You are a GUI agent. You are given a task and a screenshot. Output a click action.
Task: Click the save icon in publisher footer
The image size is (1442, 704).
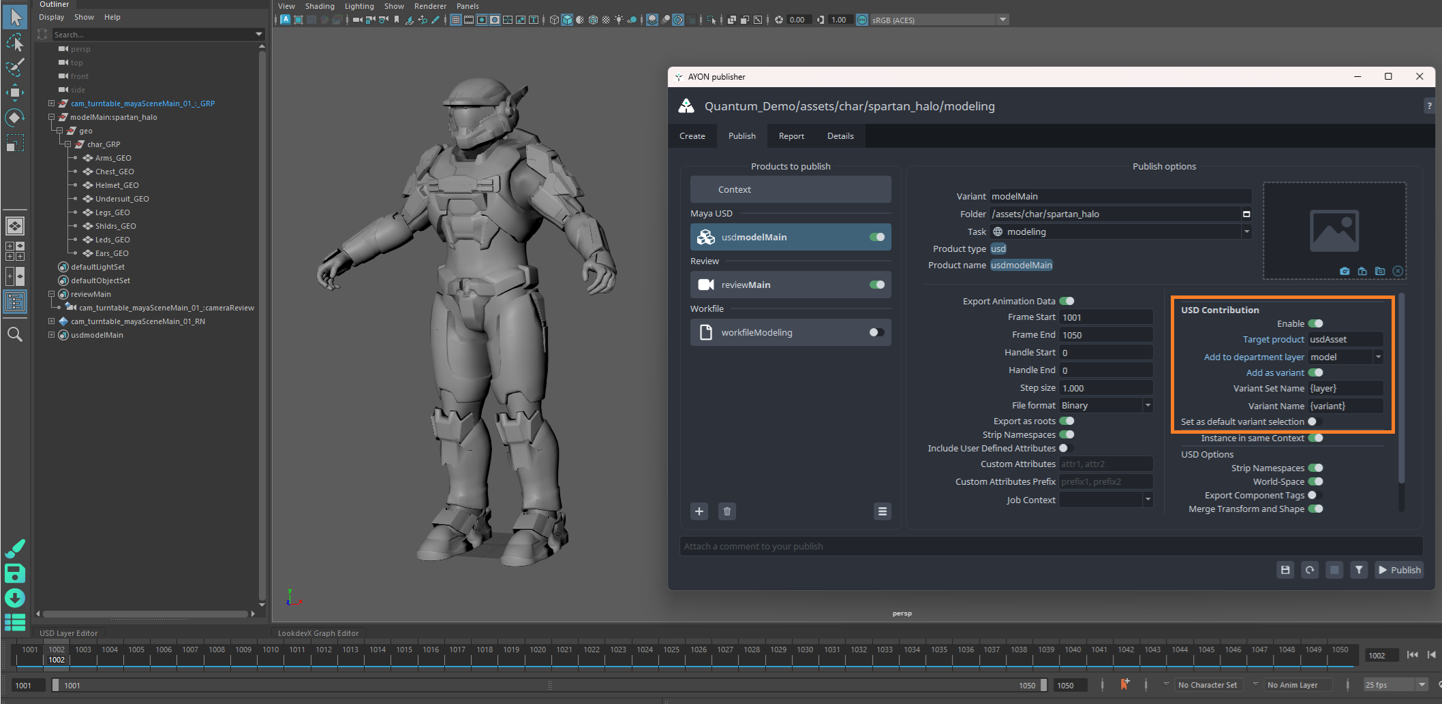pyautogui.click(x=1285, y=570)
